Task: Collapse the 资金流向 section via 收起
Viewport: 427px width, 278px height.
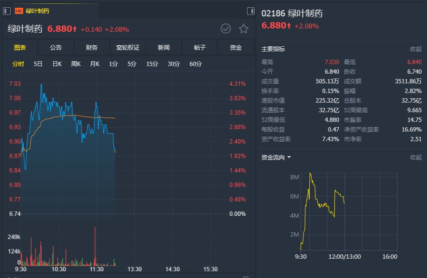Action: point(415,158)
